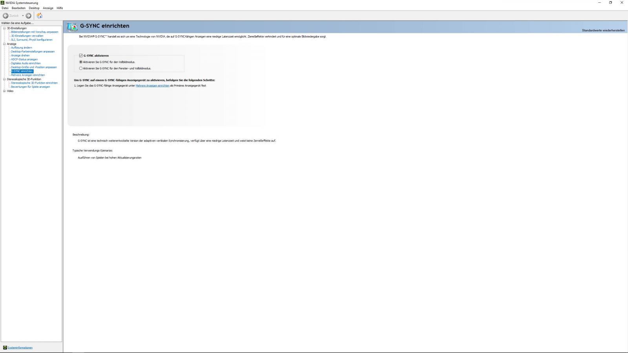Image resolution: width=628 pixels, height=353 pixels.
Task: Open HDCP-Status anzeigen
Action: coord(24,60)
